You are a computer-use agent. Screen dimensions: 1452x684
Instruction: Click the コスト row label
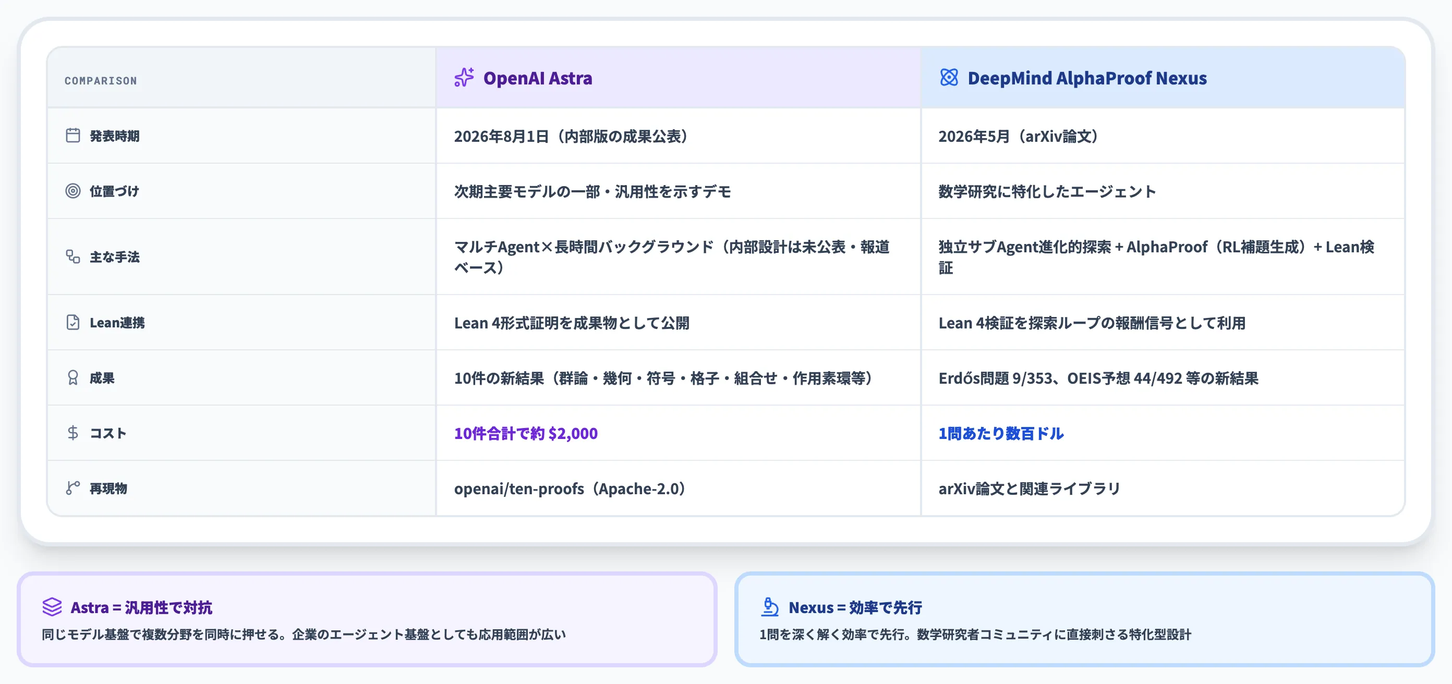tap(107, 433)
